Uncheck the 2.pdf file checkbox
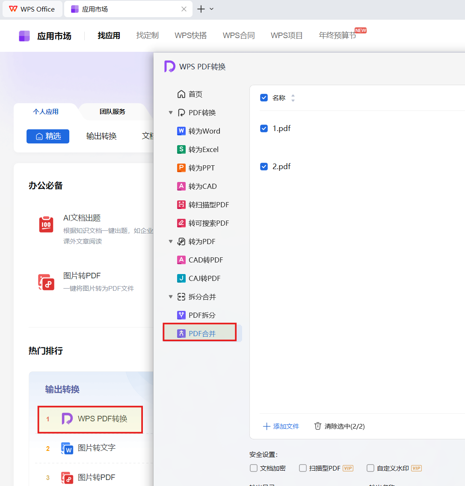Screen dimensions: 465x486 (x=264, y=167)
